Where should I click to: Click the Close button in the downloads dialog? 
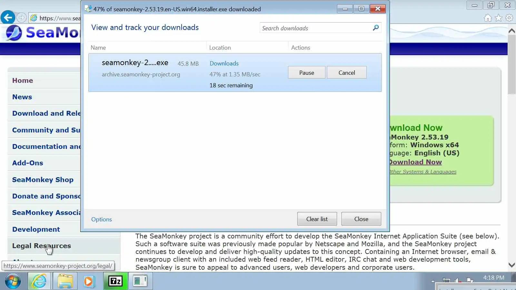click(361, 219)
